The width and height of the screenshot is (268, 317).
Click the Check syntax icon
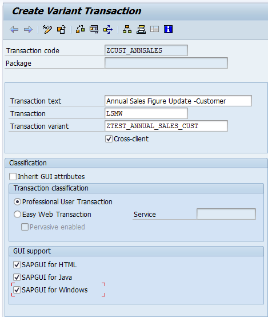coord(80,29)
